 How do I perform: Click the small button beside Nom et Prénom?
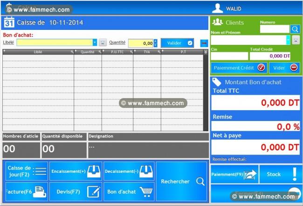(x=296, y=40)
